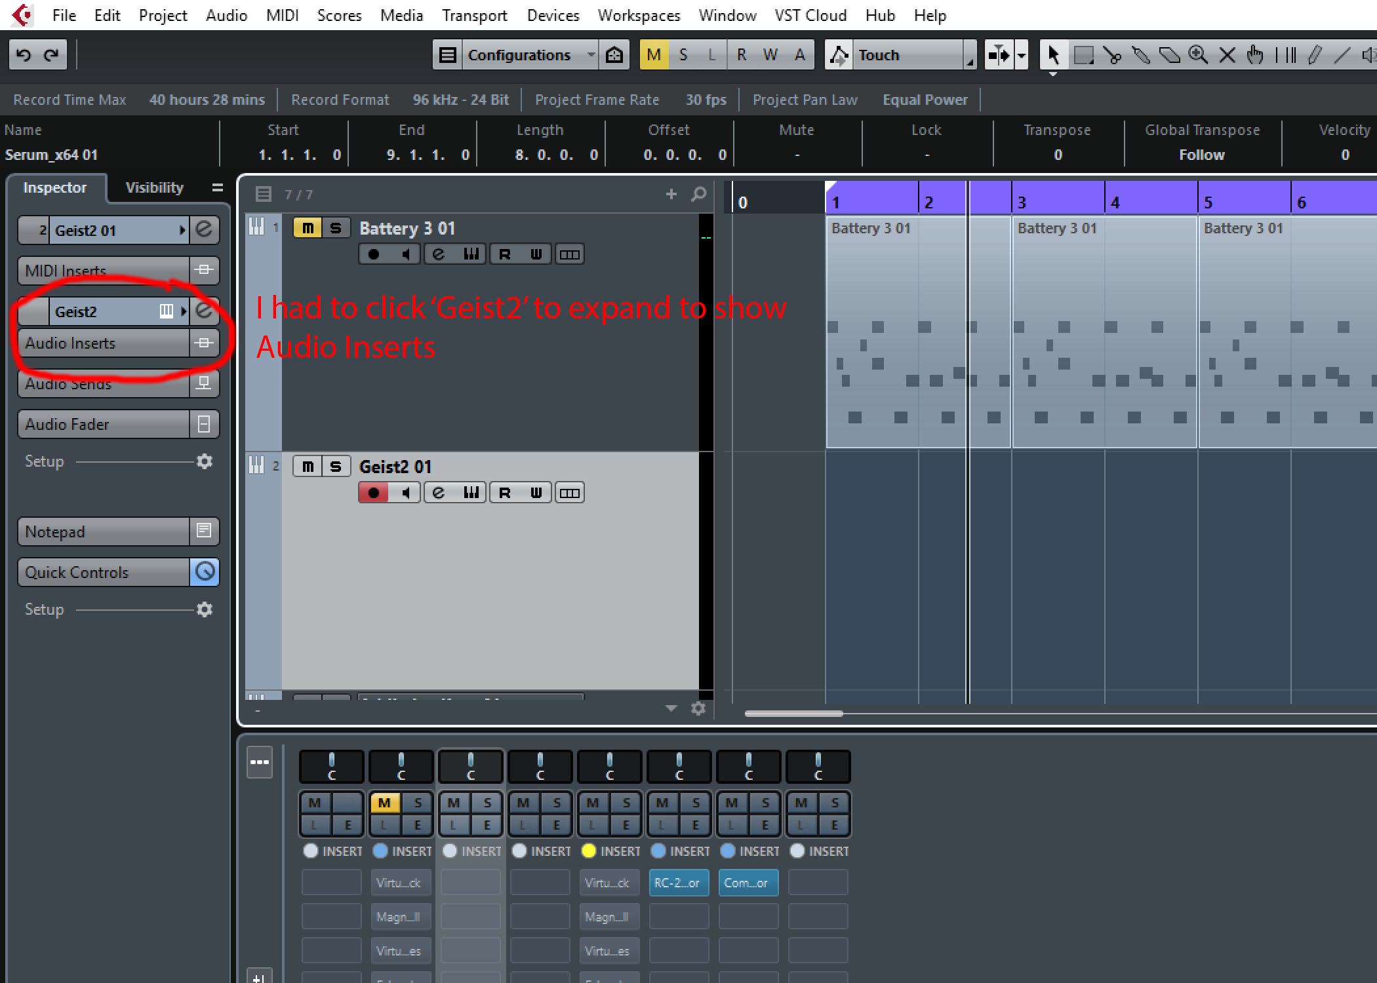Viewport: 1377px width, 983px height.
Task: Click the Quick Controls blue icon
Action: click(x=204, y=571)
